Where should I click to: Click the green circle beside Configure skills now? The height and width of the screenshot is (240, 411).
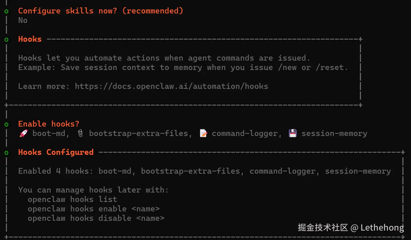click(x=6, y=11)
